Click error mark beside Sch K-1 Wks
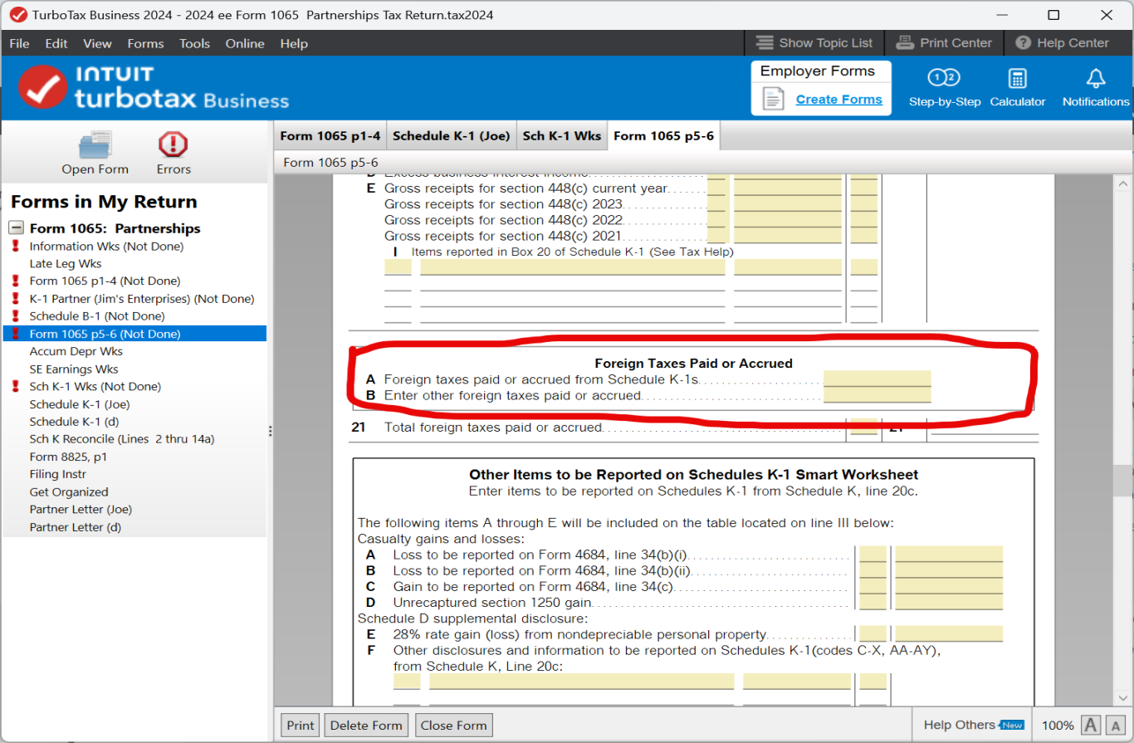This screenshot has height=743, width=1134. [14, 386]
